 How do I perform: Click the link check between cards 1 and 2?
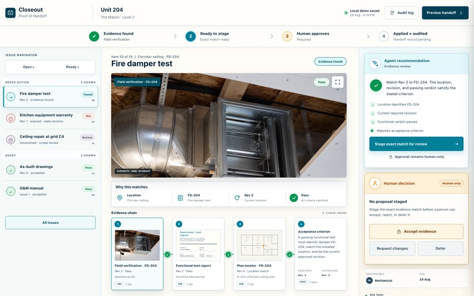click(x=168, y=255)
